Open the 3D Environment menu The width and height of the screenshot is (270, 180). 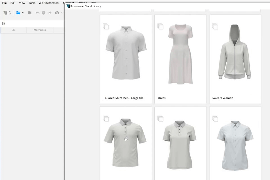click(x=49, y=3)
